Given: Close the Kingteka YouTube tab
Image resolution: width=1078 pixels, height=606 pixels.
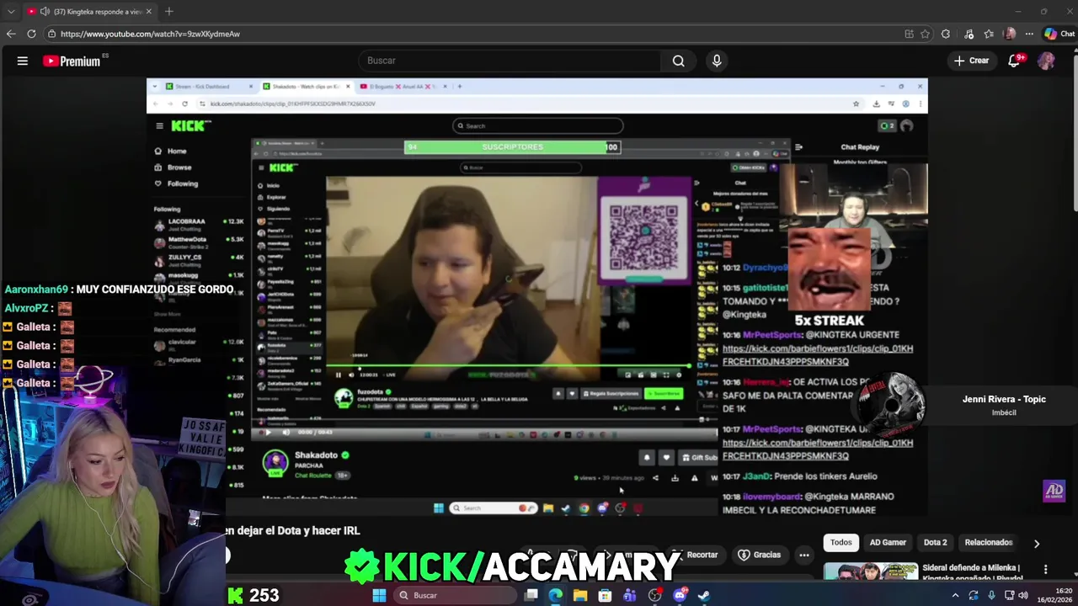Looking at the screenshot, I should click(x=149, y=12).
